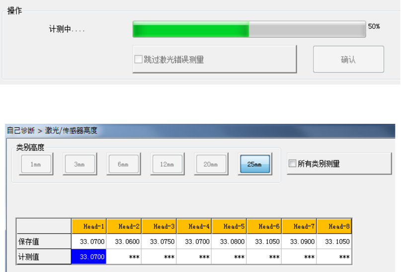
Task: Select the Head-3 column header
Action: coord(159,226)
